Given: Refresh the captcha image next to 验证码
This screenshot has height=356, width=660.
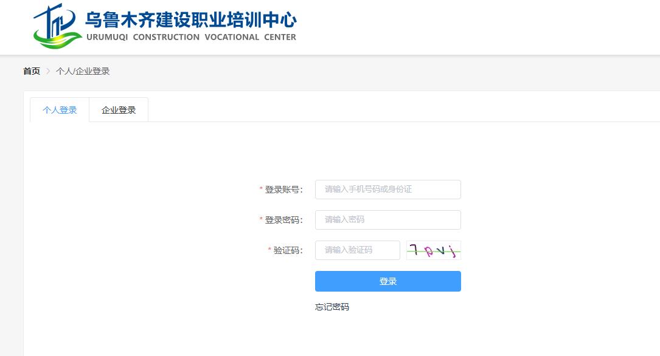Looking at the screenshot, I should [433, 250].
